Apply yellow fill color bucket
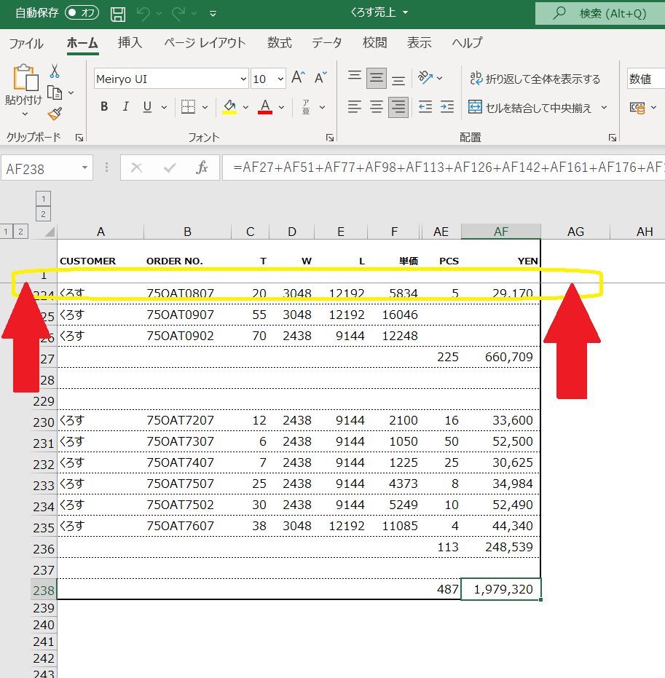Screen dimensions: 665x678 [x=229, y=106]
